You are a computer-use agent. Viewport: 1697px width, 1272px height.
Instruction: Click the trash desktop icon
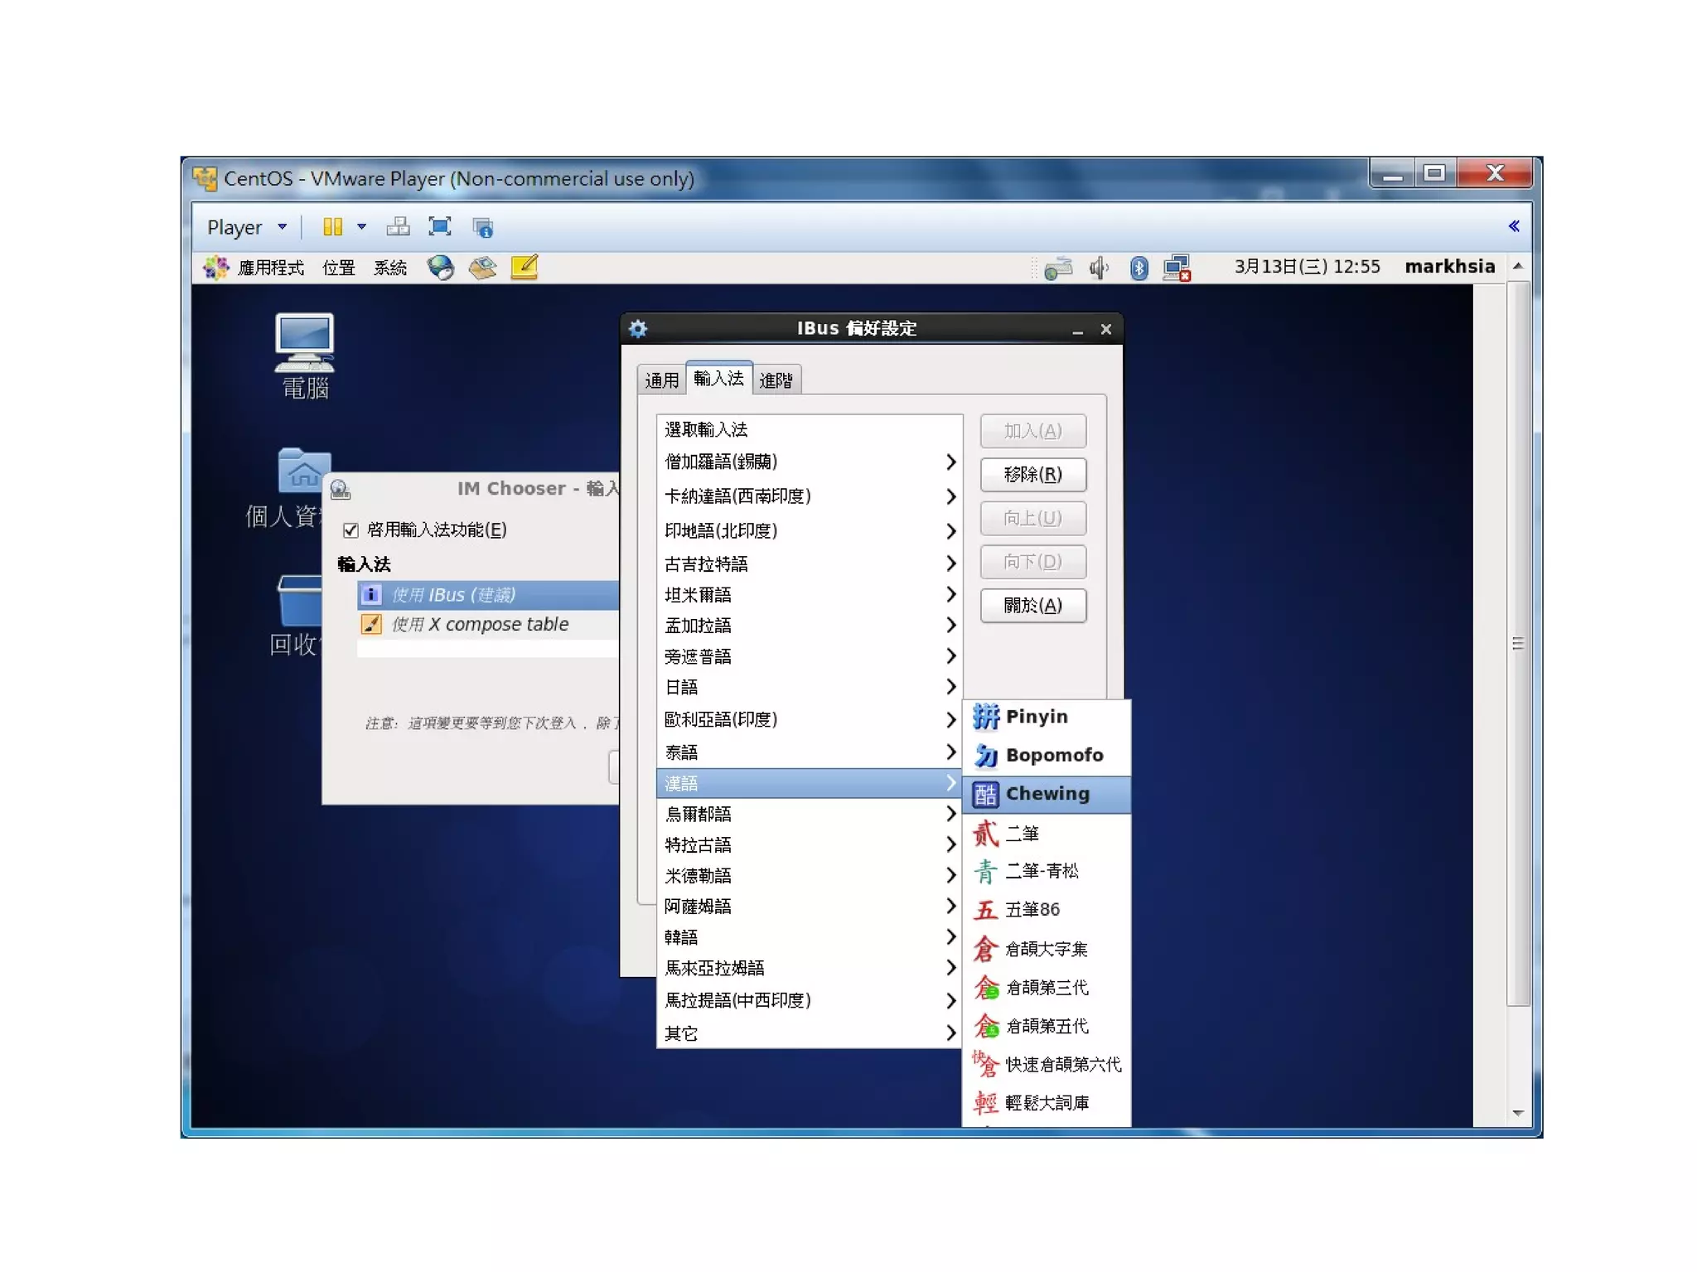[x=299, y=600]
